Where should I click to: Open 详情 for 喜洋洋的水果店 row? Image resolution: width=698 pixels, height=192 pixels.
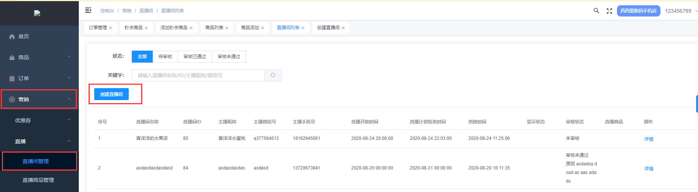[x=649, y=139]
